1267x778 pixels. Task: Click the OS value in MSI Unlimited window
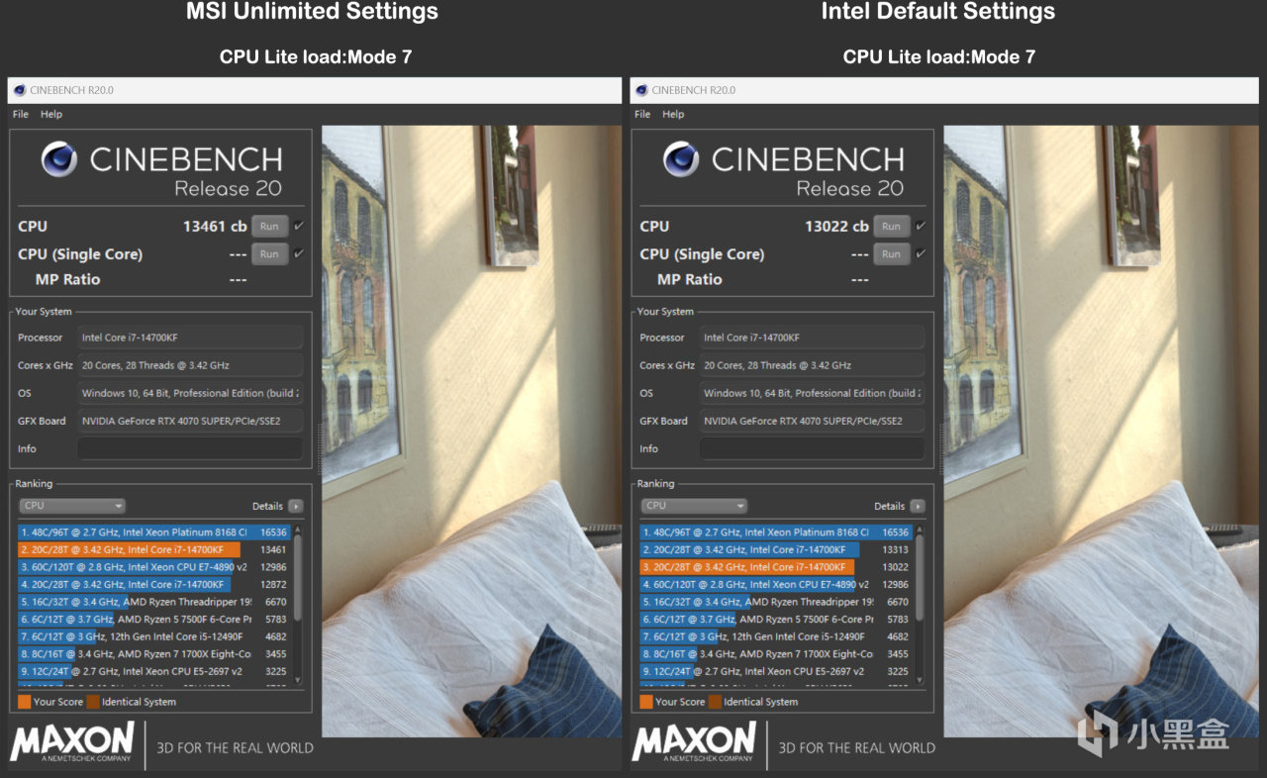click(190, 393)
